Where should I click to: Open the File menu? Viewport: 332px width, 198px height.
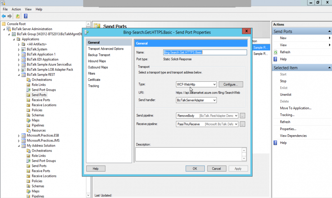(x=5, y=9)
